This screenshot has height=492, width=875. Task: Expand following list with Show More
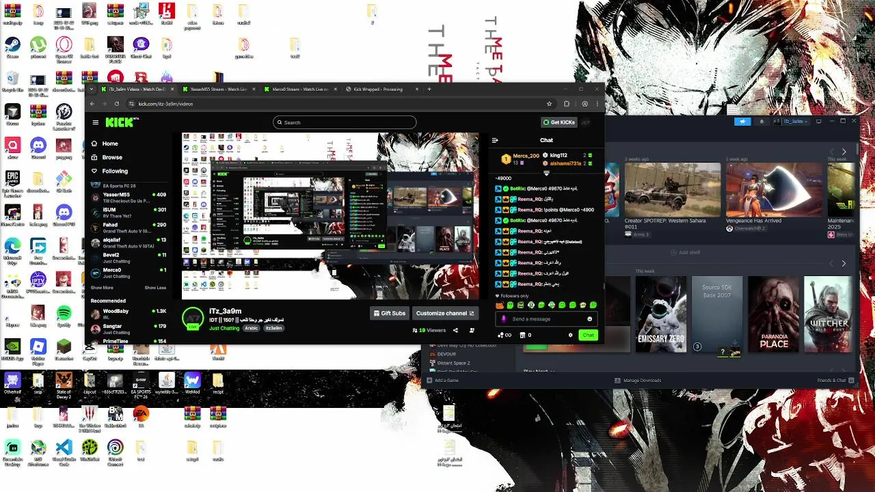coord(102,288)
